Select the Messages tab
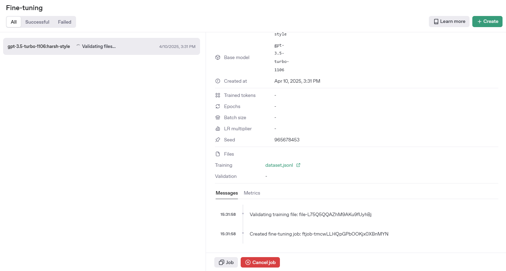 pyautogui.click(x=227, y=193)
